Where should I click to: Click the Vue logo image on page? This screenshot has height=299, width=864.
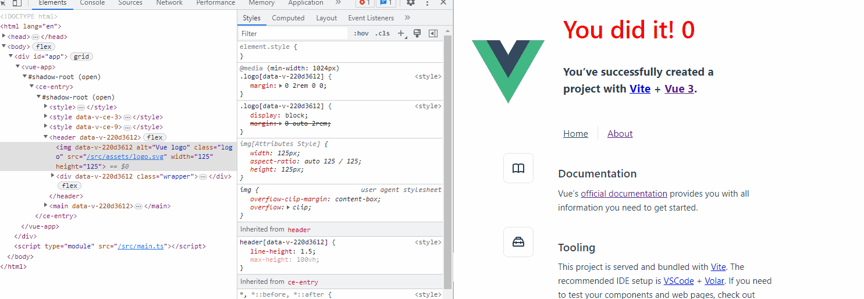(x=508, y=72)
